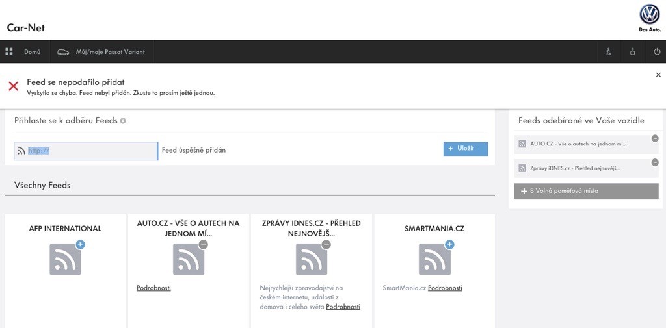The height and width of the screenshot is (328, 666).
Task: Click 'AFP INTERNATIONAL' card title
Action: point(65,229)
